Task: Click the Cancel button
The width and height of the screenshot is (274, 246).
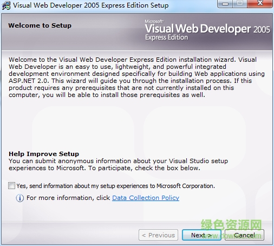Action: 244,235
